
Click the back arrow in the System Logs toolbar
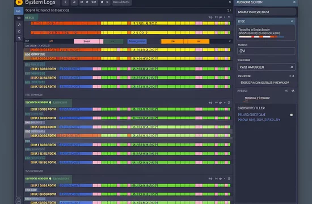click(65, 2)
